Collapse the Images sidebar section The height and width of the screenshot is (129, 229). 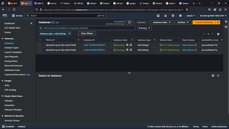point(2,81)
